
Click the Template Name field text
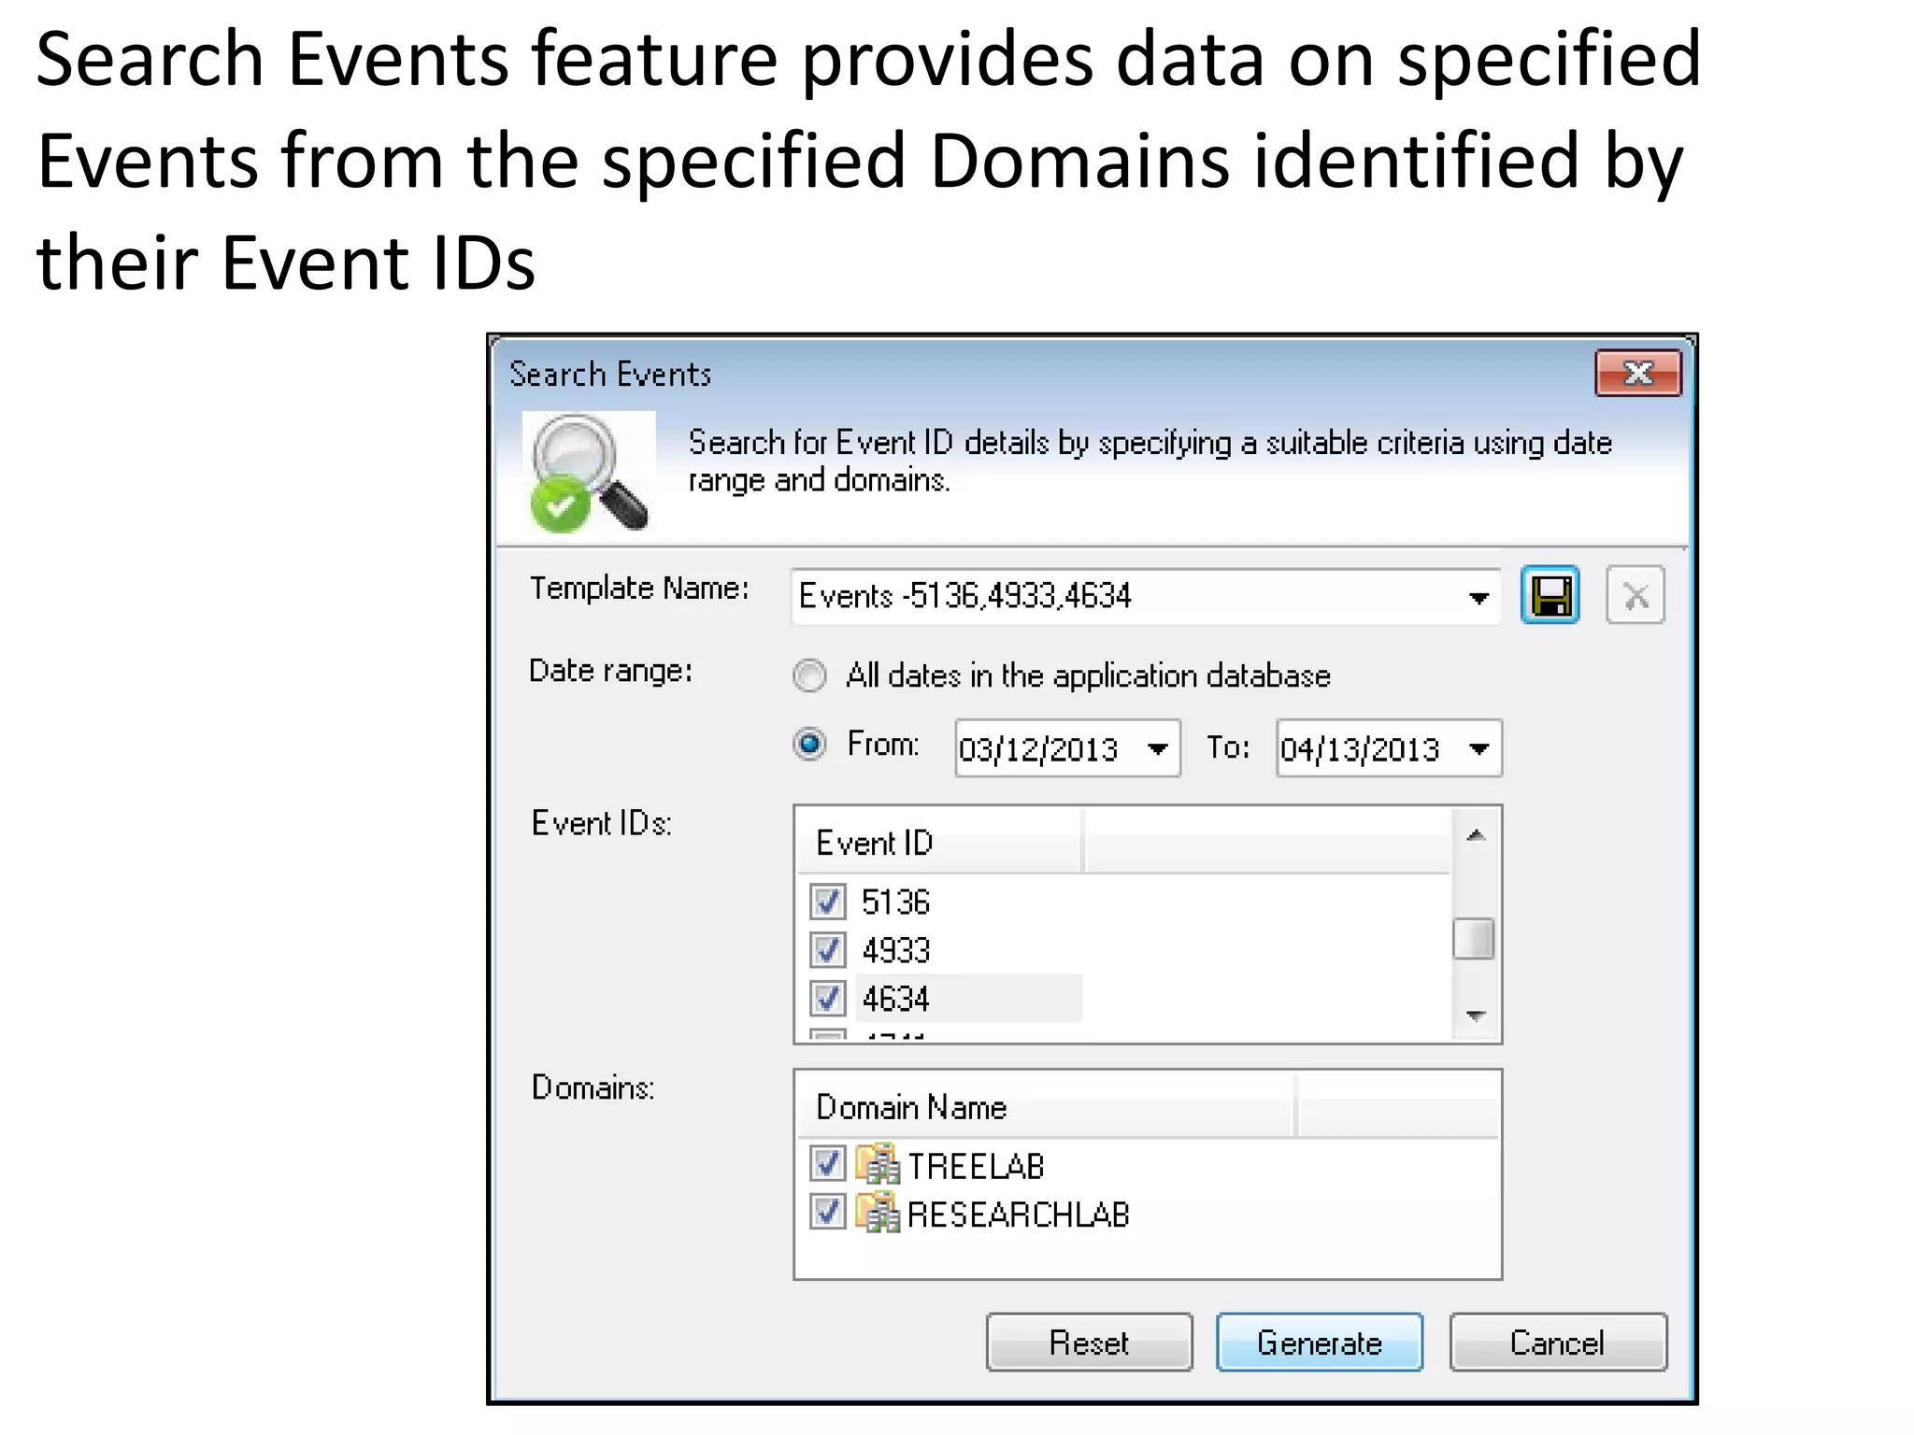coord(964,596)
